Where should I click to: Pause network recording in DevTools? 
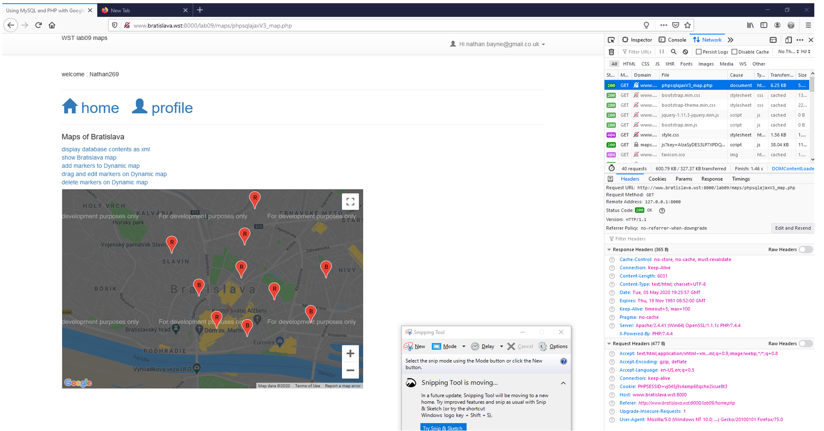point(662,52)
